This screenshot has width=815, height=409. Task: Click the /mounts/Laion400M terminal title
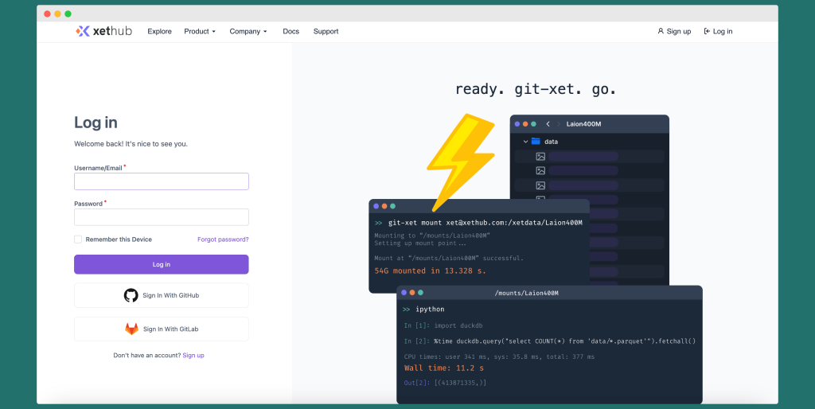tap(527, 293)
